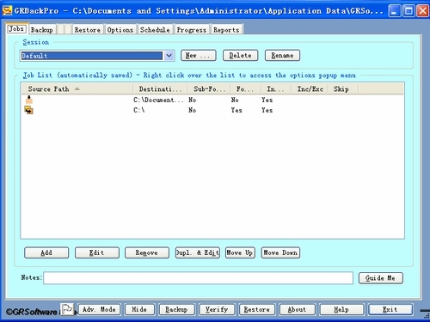Open the About dialog

(297, 309)
